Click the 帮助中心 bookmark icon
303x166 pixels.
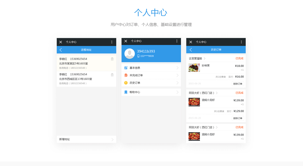coord(126,92)
